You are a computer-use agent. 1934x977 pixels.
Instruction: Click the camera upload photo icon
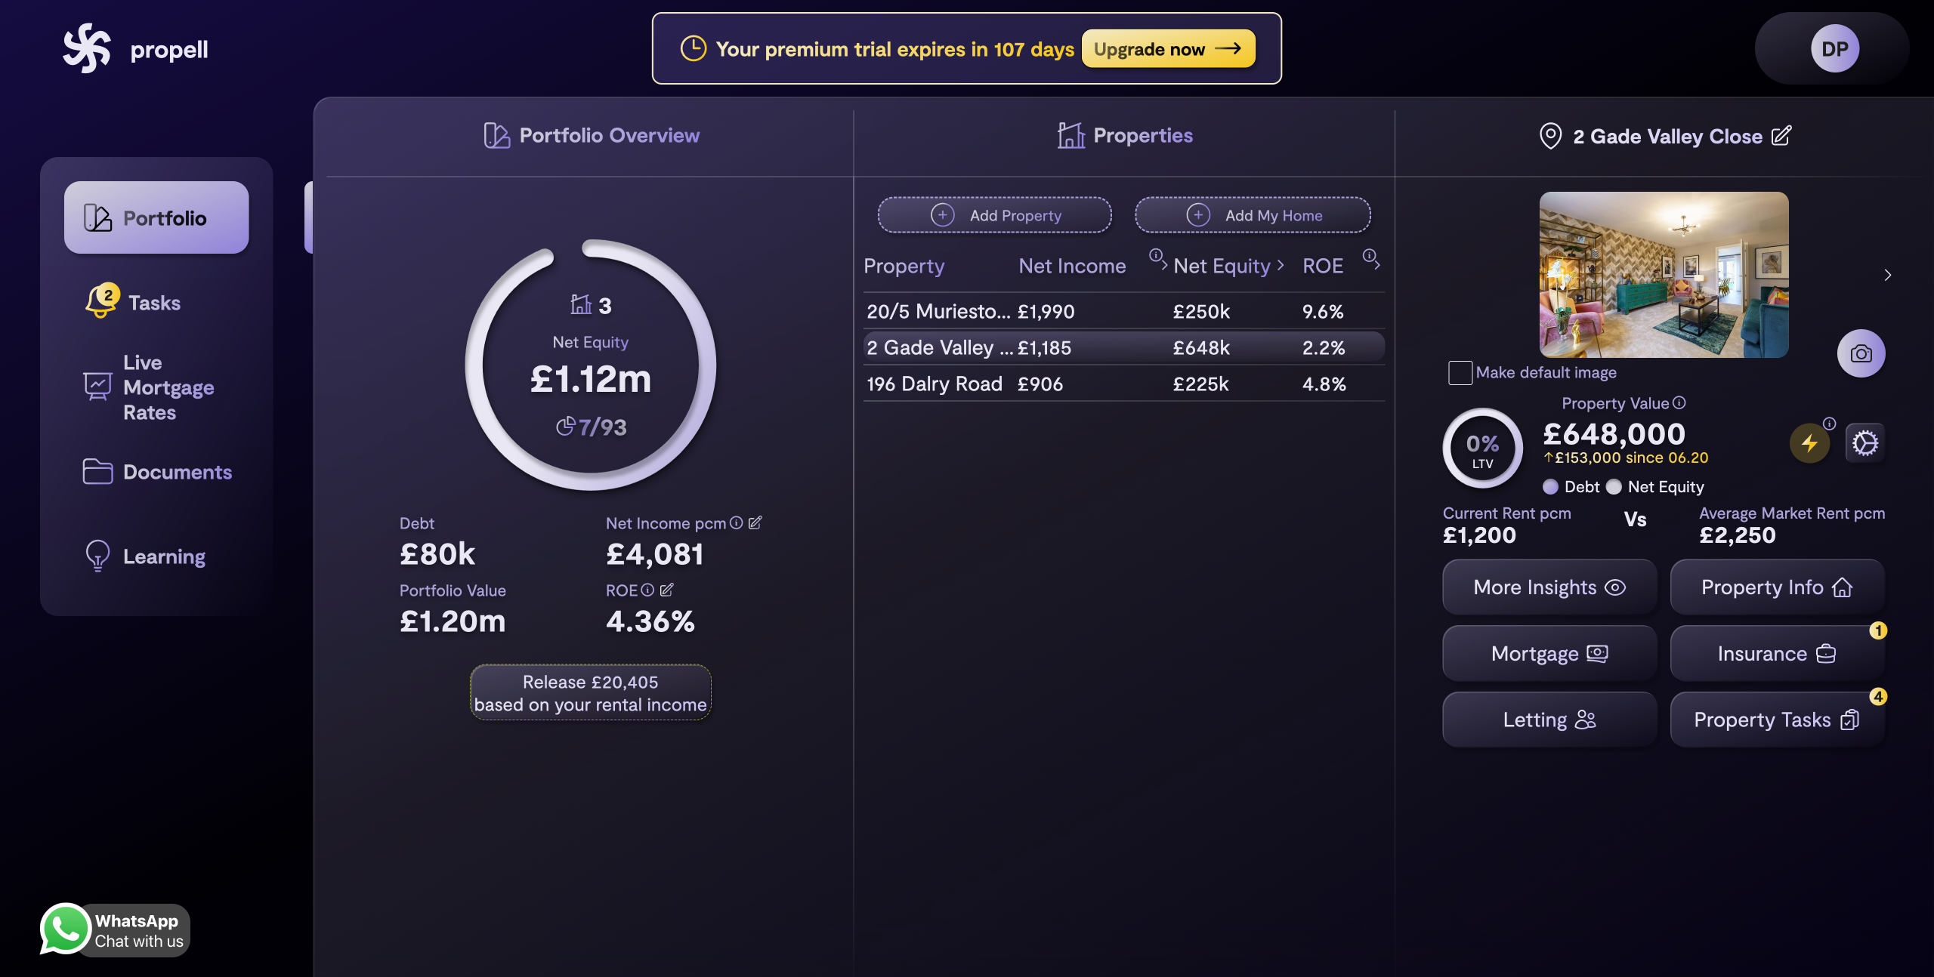click(1861, 353)
